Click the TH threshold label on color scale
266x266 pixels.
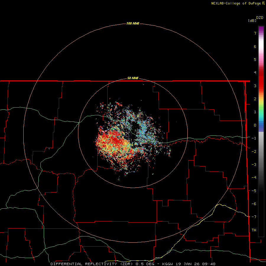254,230
